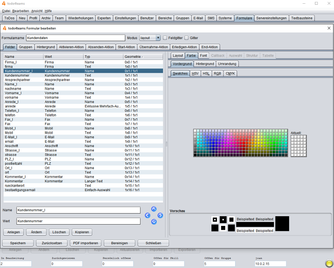Open the Modus layout dropdown

[x=150, y=38]
